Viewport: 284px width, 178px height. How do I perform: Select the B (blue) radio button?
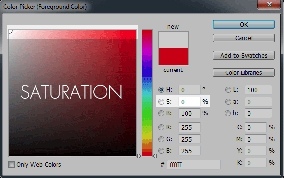(161, 151)
